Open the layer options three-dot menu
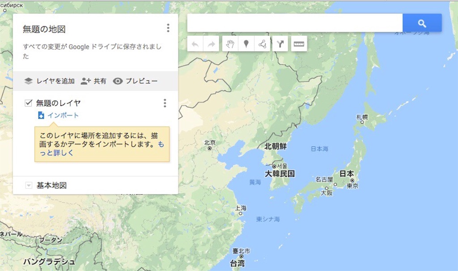 165,103
